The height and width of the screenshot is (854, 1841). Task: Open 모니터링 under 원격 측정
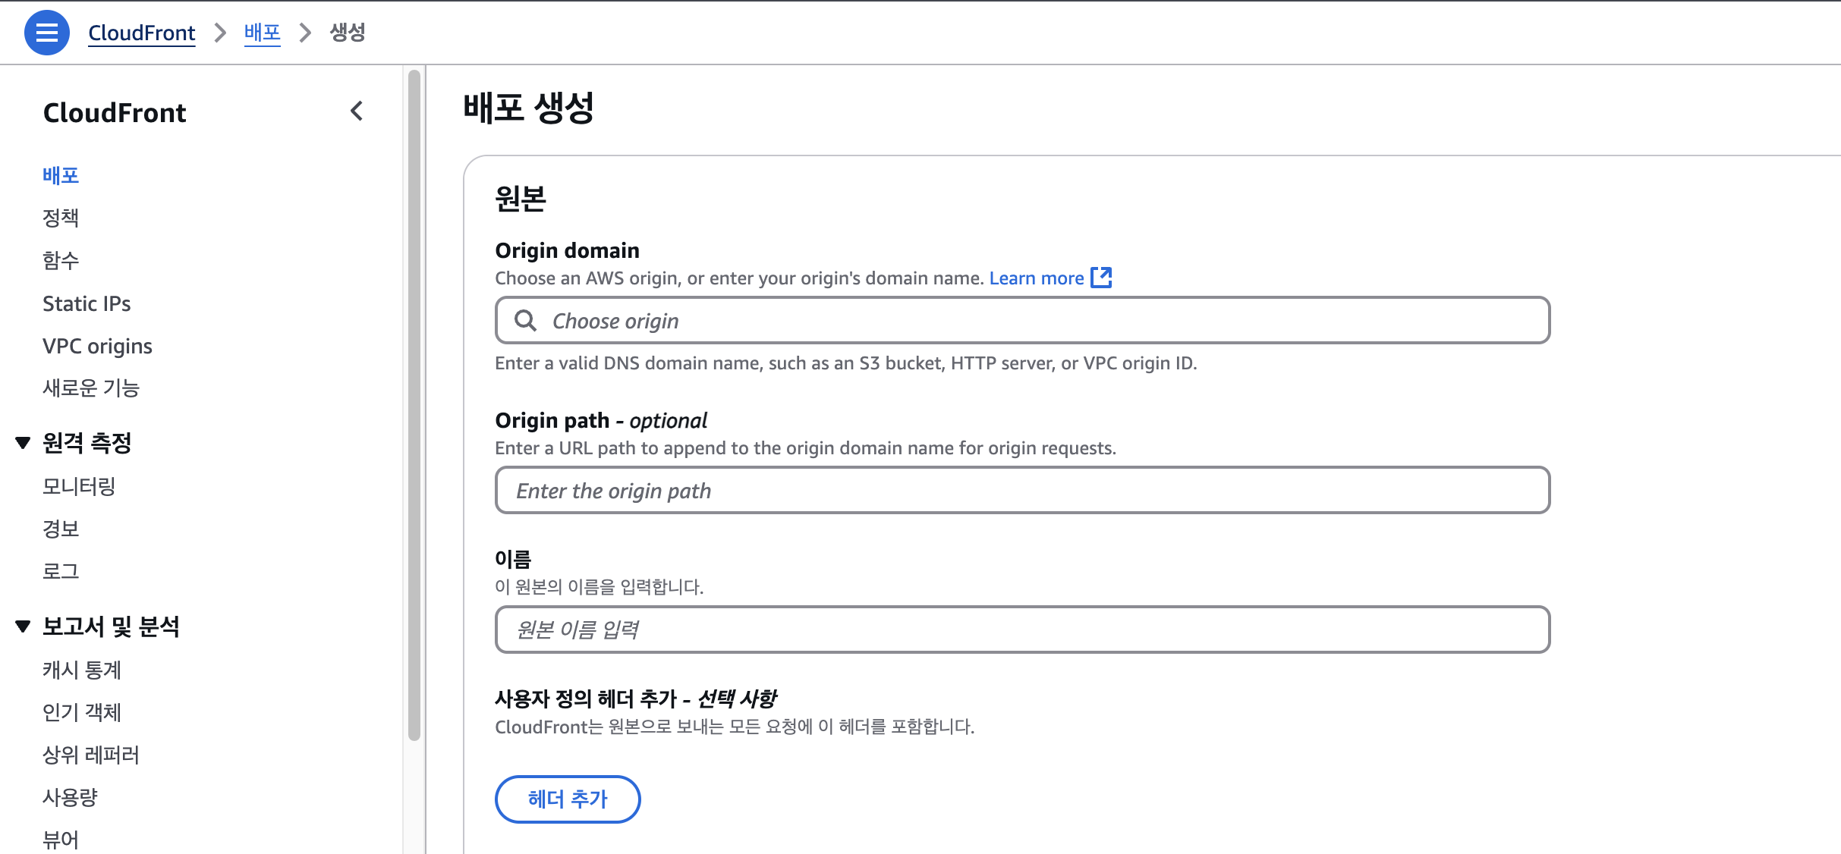coord(79,486)
